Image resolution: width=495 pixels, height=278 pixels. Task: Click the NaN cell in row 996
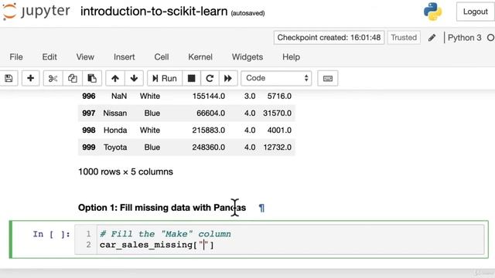[119, 96]
